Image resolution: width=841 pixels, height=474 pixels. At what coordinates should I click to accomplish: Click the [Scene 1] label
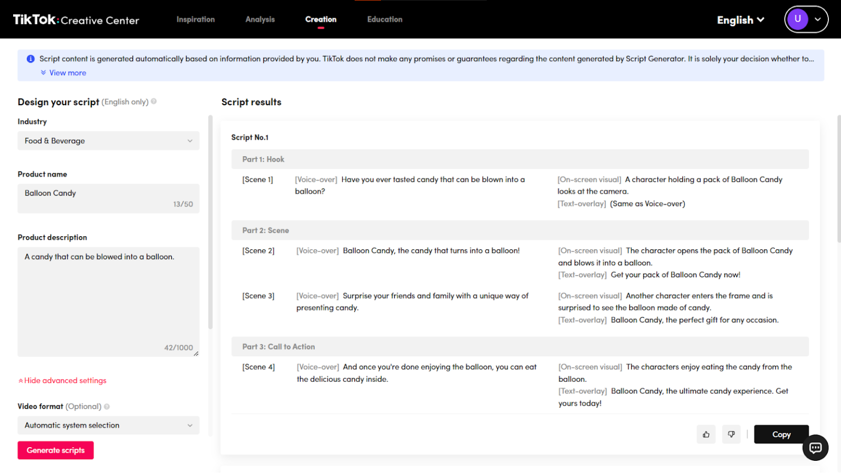click(x=257, y=180)
